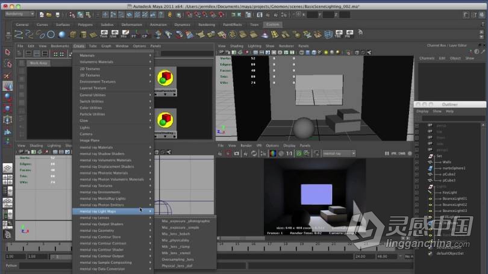Click the 'TBE' shelf button
This screenshot has height=274, width=488.
[339, 34]
